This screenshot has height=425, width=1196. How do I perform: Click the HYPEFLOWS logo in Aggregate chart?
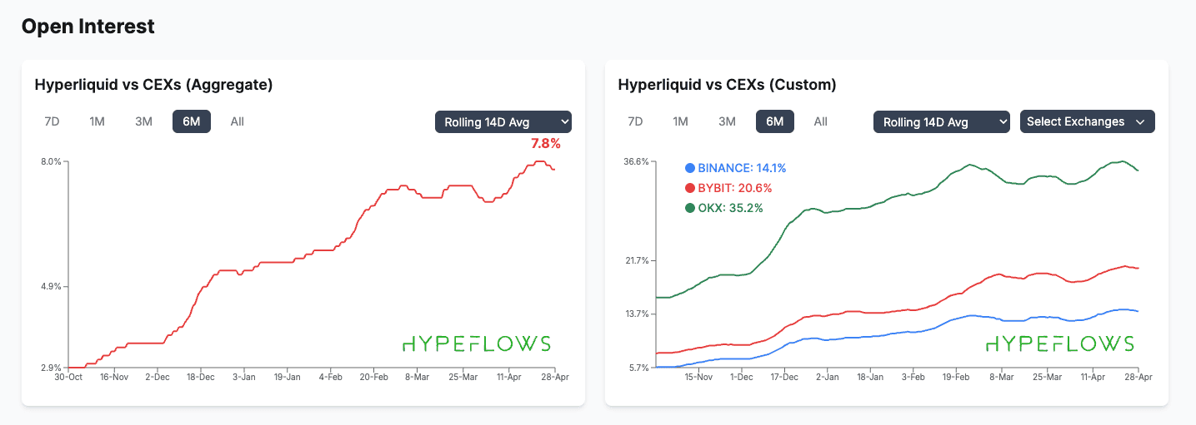(476, 343)
